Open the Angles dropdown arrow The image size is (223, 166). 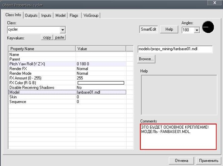click(197, 30)
